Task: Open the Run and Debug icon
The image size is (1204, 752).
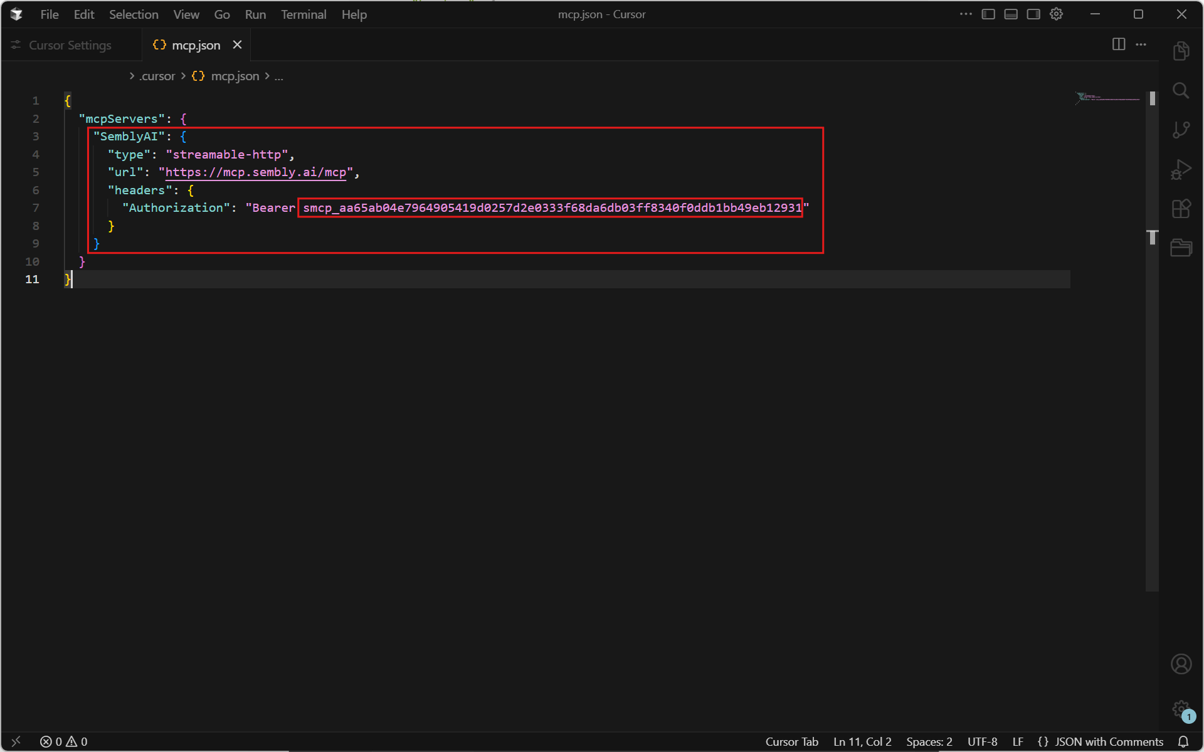Action: click(1181, 169)
